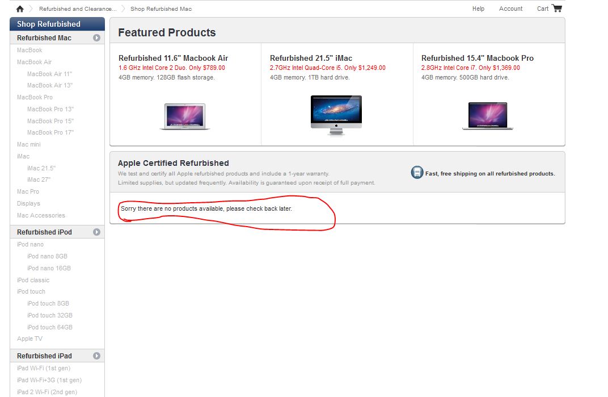Choose Apple TV in sidebar
Image resolution: width=608 pixels, height=397 pixels.
29,339
